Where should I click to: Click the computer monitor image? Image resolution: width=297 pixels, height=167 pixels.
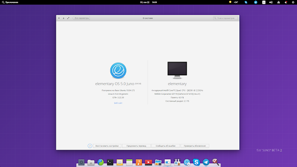pyautogui.click(x=177, y=70)
